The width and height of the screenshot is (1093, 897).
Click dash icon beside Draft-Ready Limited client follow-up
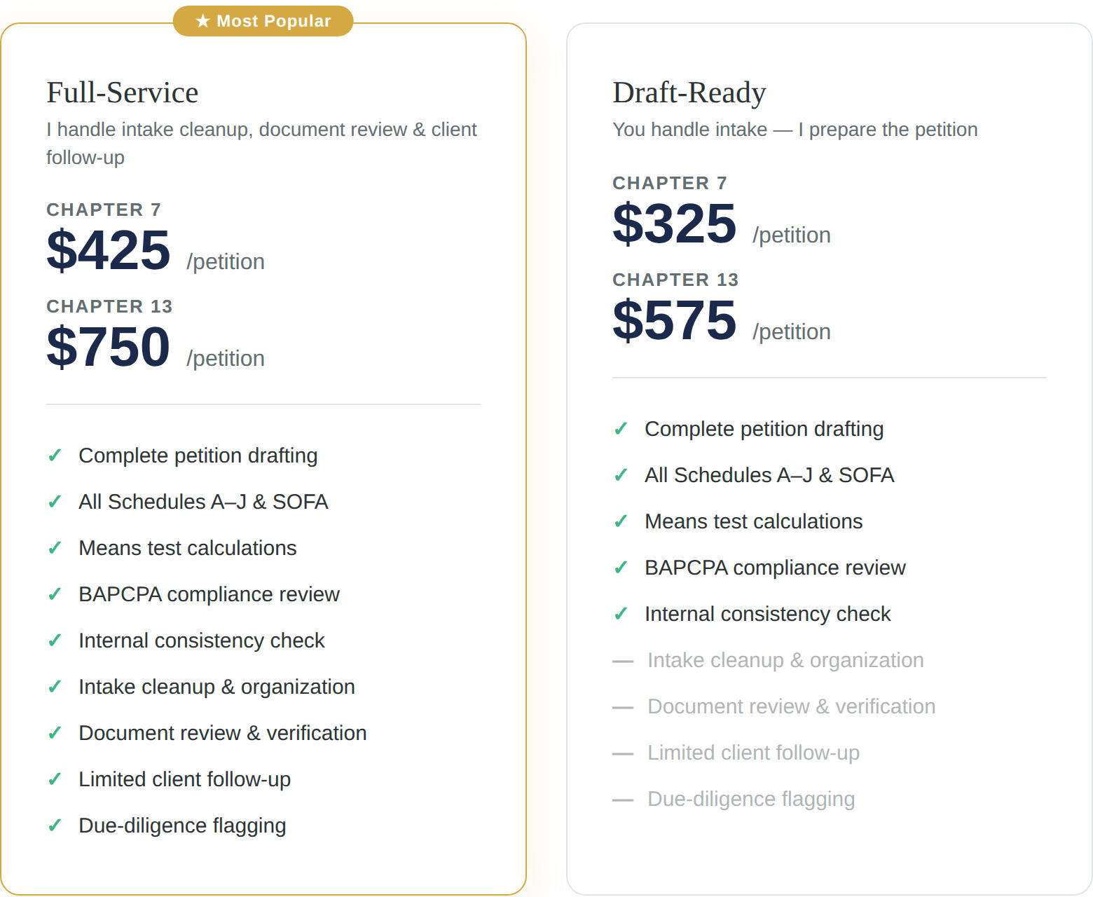click(x=622, y=753)
